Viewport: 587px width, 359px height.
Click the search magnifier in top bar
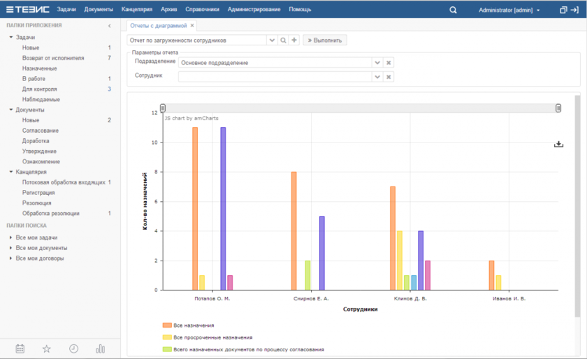[453, 10]
